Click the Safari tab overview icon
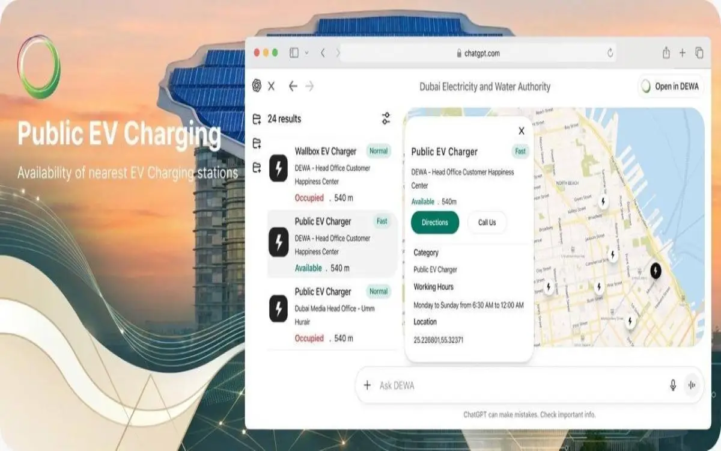The image size is (721, 451). tap(698, 52)
